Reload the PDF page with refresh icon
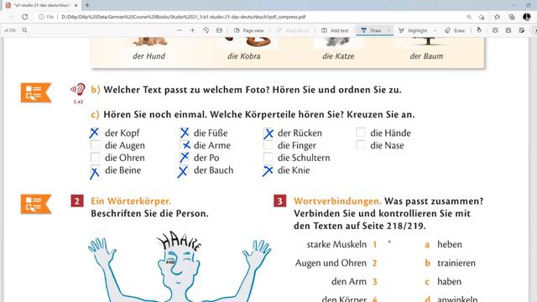537x302 pixels. [24, 17]
